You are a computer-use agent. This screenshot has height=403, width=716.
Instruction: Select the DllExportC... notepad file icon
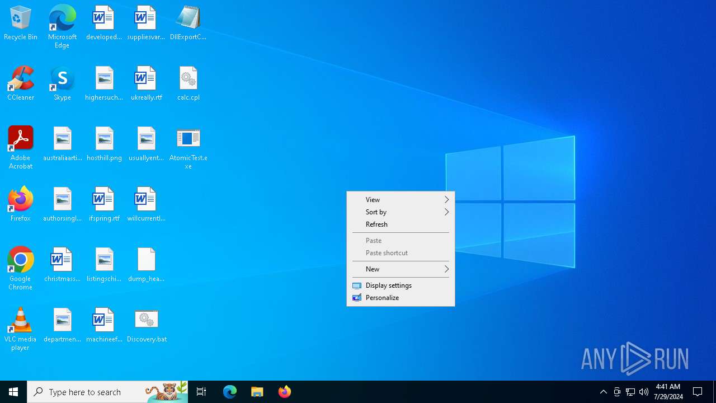tap(188, 24)
